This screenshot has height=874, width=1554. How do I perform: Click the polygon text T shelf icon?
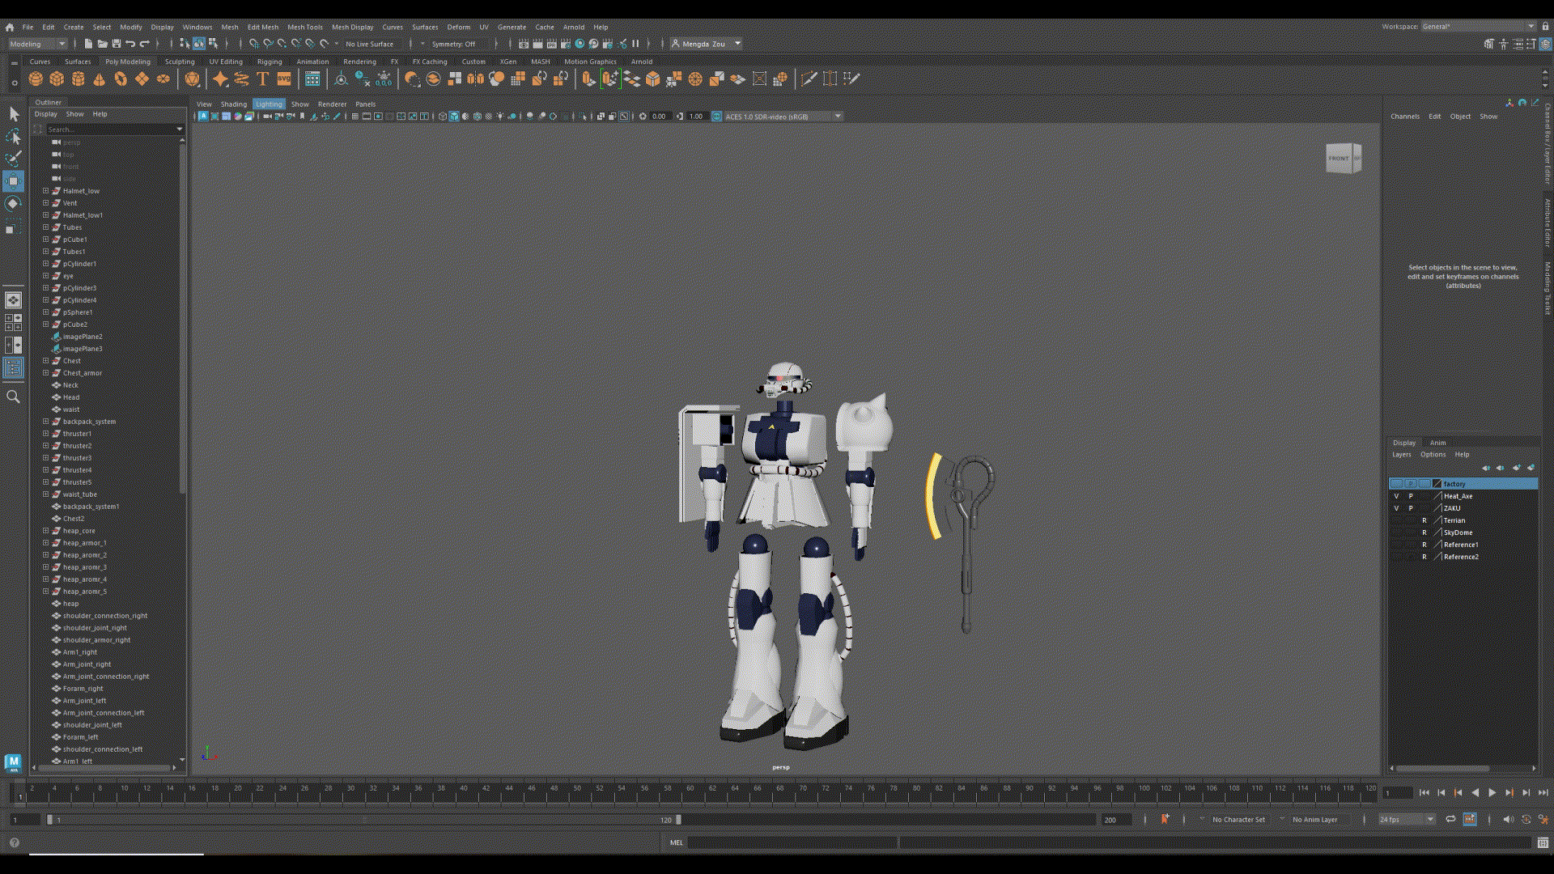262,78
